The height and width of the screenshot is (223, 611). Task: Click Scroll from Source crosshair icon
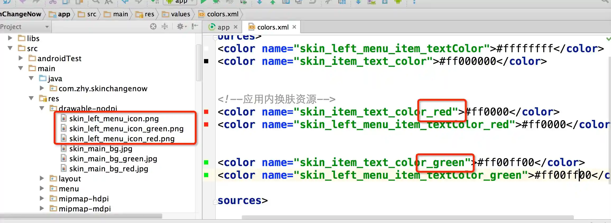click(x=153, y=27)
